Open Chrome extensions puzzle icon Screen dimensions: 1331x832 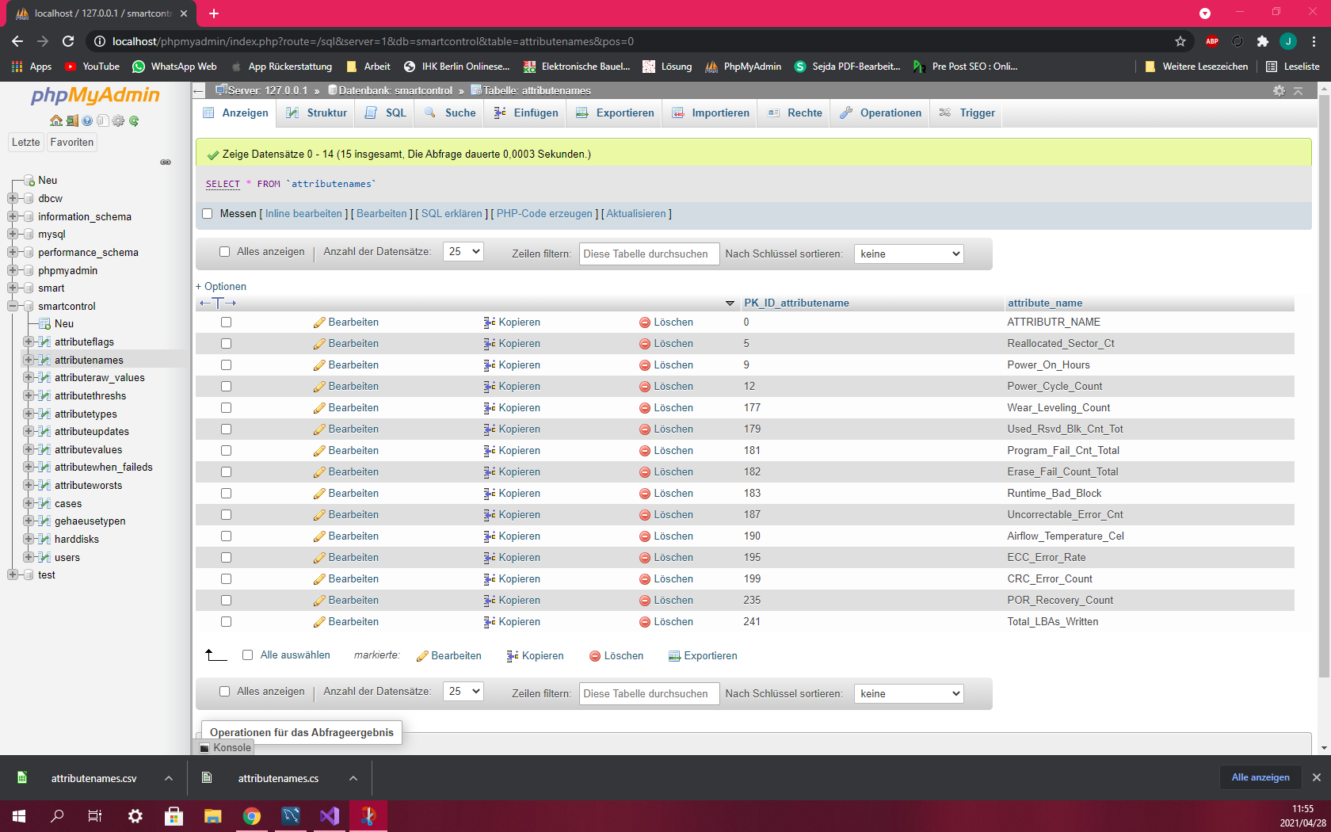click(x=1263, y=41)
